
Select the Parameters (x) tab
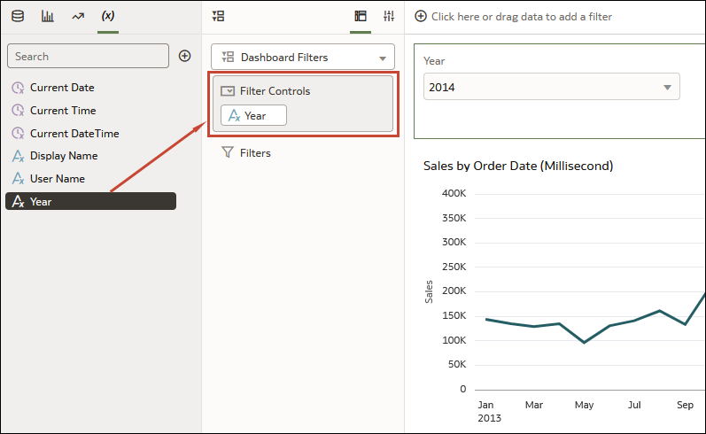(108, 16)
